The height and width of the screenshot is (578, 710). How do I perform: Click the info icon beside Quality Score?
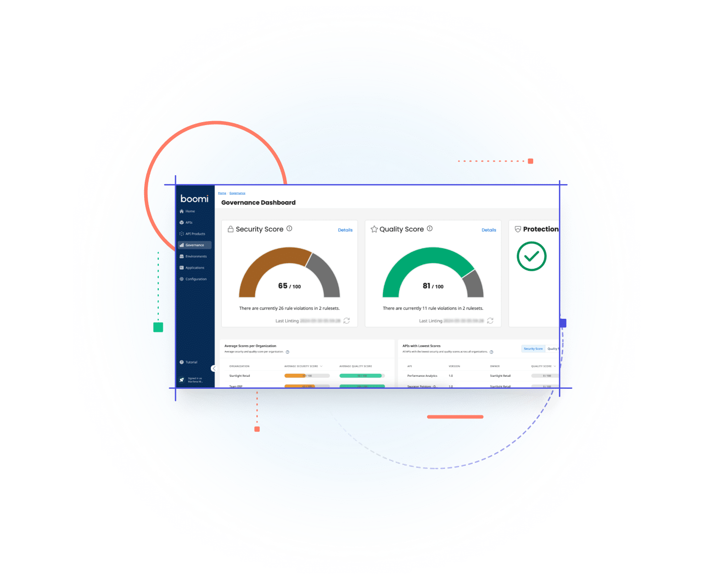[x=430, y=229]
